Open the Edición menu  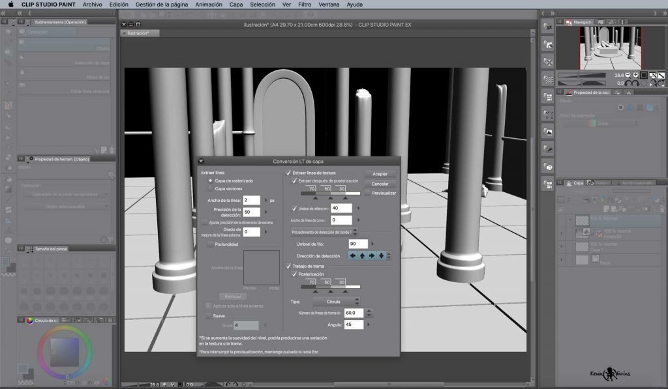[119, 5]
